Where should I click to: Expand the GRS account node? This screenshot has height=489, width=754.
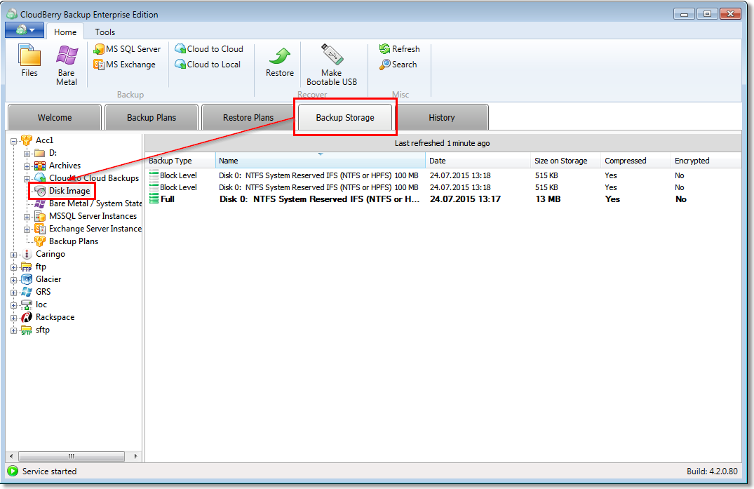click(14, 293)
